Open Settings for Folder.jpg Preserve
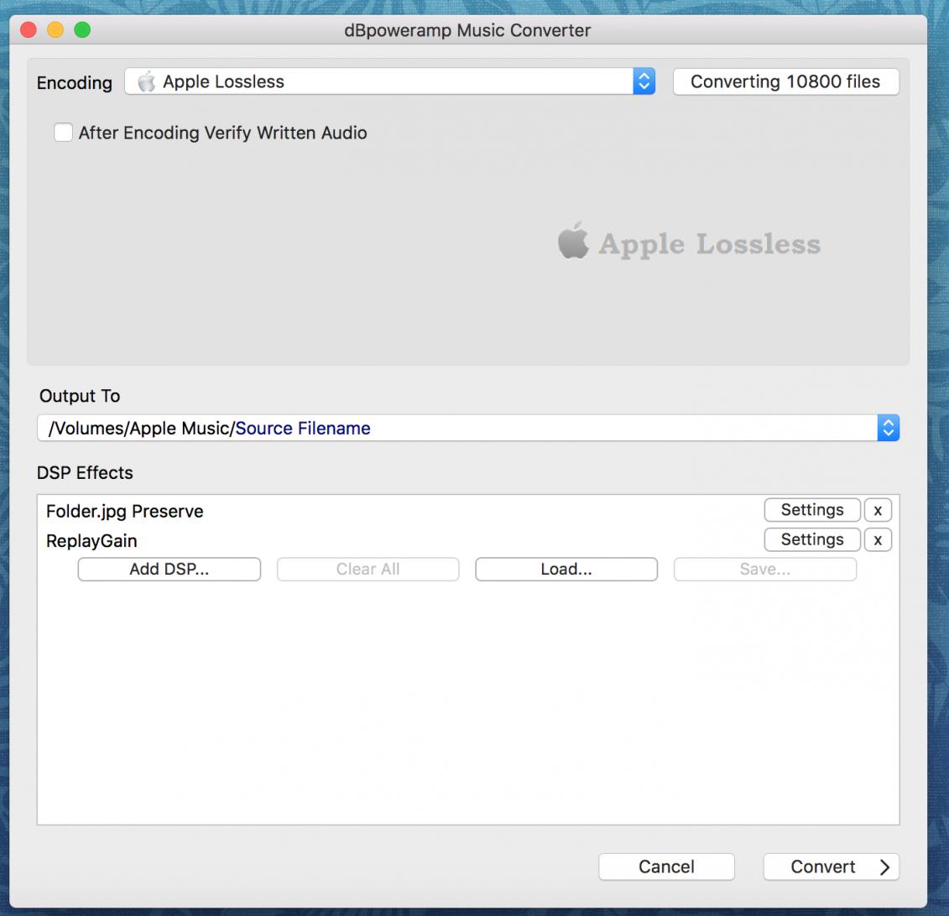The width and height of the screenshot is (949, 916). (811, 510)
